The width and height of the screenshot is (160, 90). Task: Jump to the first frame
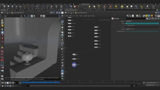coord(2,83)
